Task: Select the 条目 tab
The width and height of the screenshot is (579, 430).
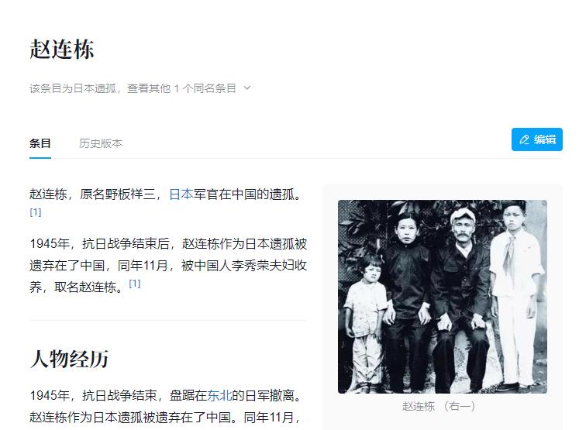Action: pyautogui.click(x=40, y=143)
